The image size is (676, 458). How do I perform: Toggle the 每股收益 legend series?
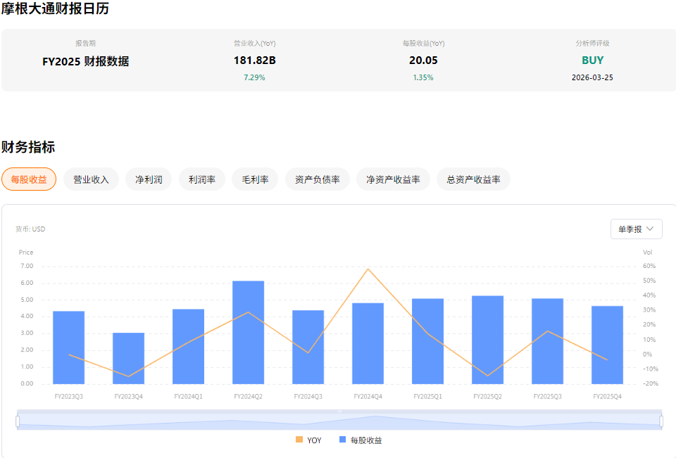361,440
